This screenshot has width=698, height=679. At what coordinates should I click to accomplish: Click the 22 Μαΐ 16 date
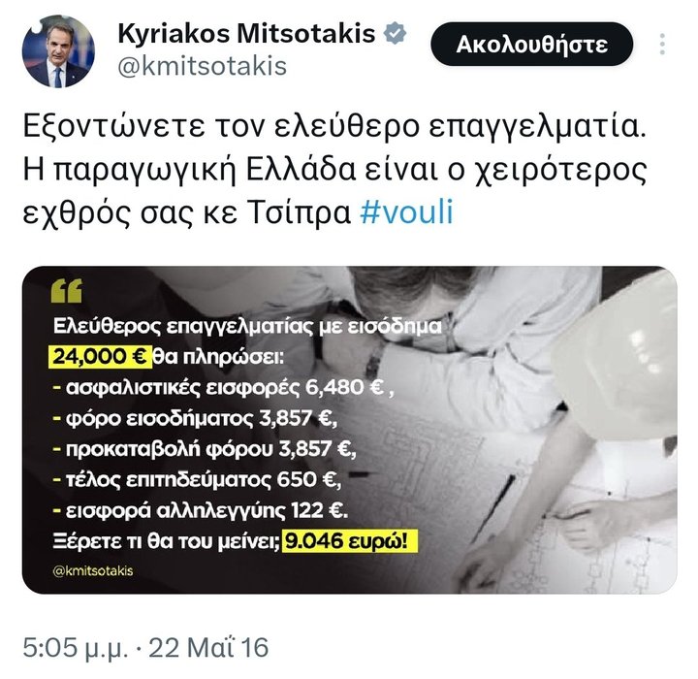pos(208,647)
